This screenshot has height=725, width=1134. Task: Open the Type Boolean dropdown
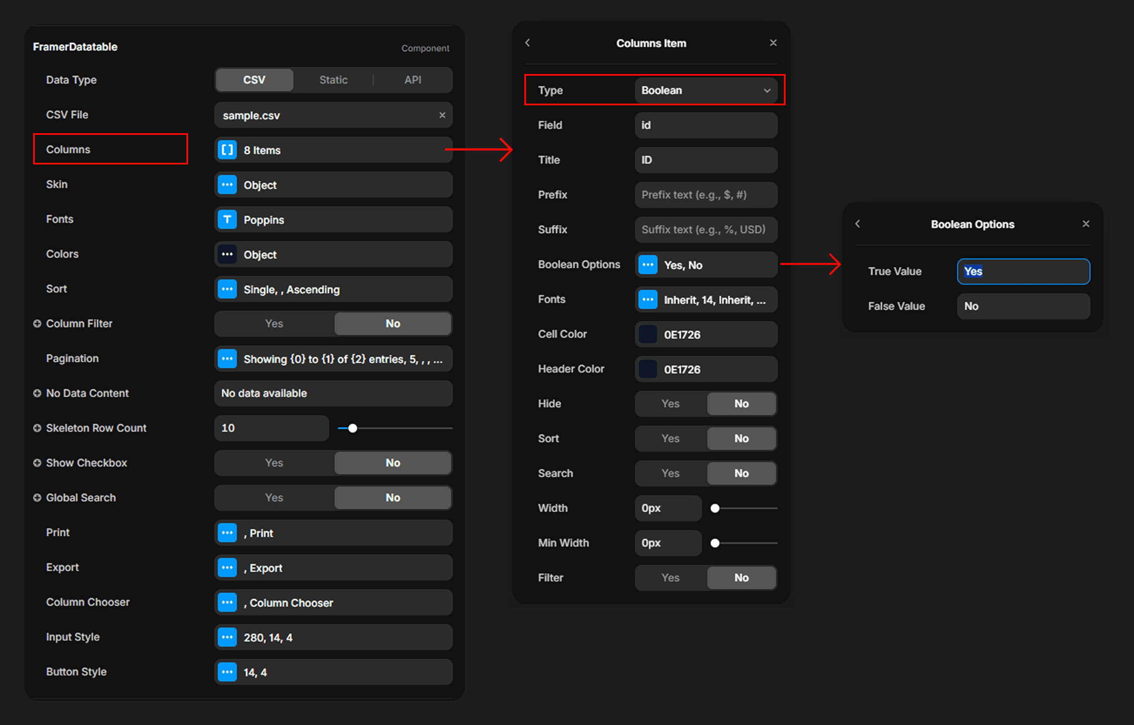[705, 91]
